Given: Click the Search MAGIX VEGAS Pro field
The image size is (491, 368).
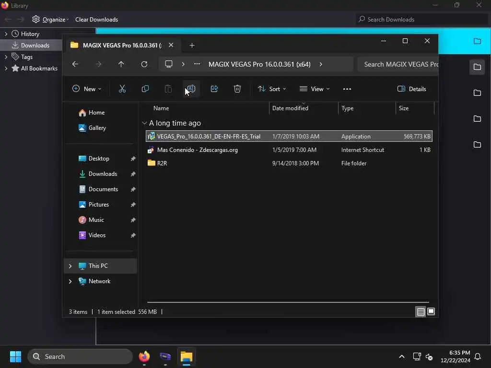Looking at the screenshot, I should [x=397, y=64].
